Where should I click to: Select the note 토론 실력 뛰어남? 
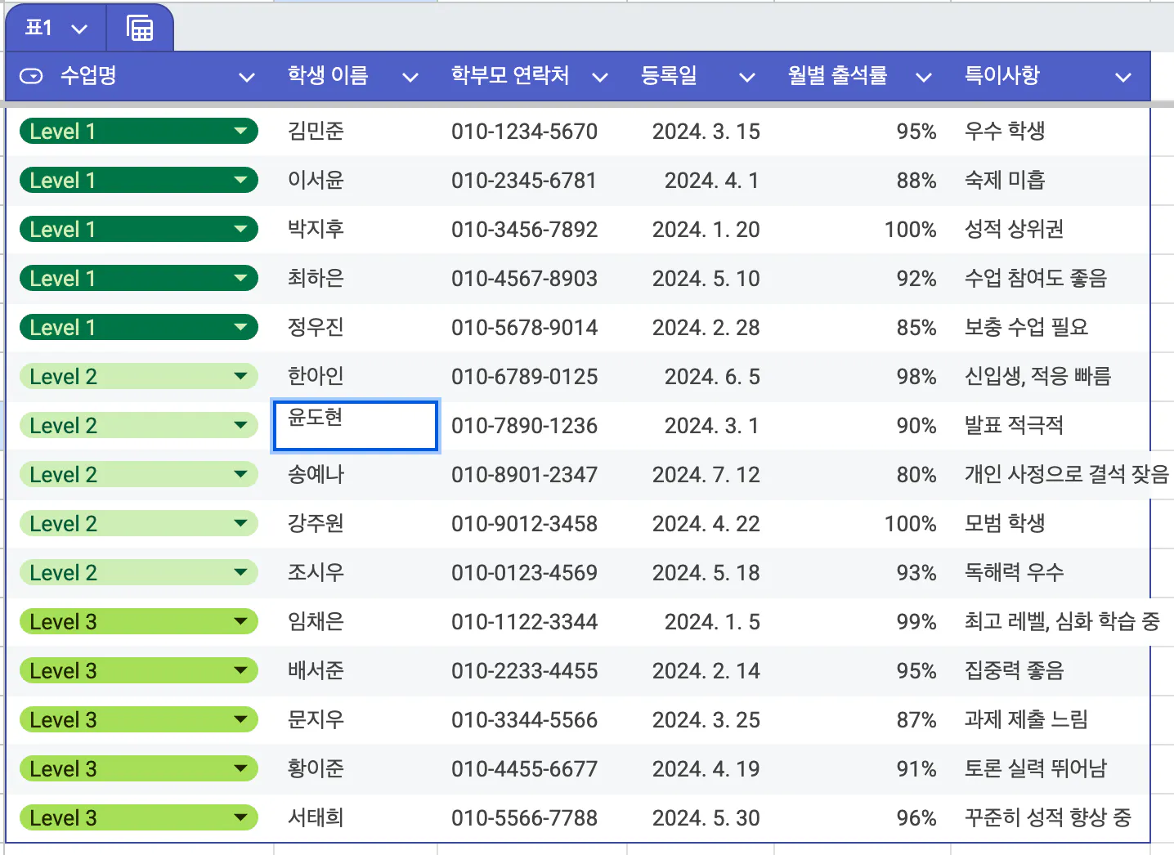pyautogui.click(x=1035, y=768)
